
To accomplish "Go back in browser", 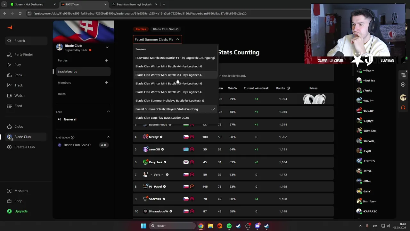I will coord(4,13).
